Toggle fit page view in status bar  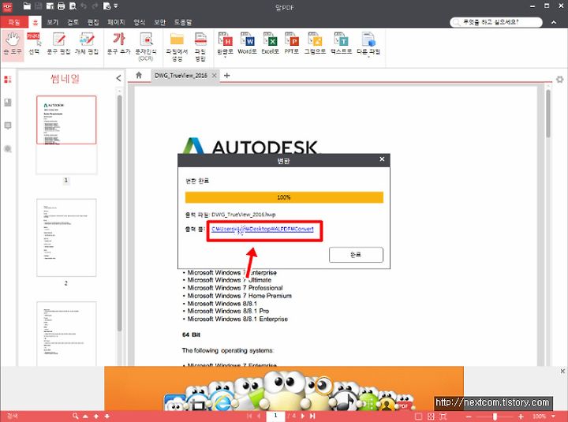pyautogui.click(x=443, y=416)
